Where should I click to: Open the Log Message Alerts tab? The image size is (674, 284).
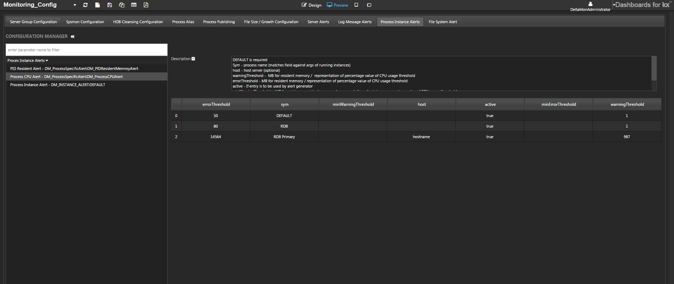click(x=355, y=22)
